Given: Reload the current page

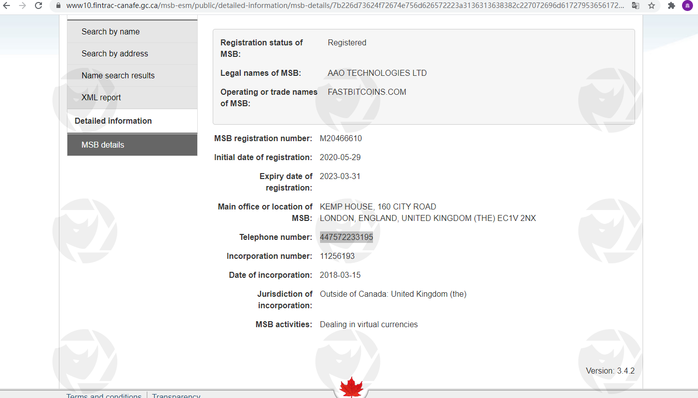Looking at the screenshot, I should tap(38, 5).
